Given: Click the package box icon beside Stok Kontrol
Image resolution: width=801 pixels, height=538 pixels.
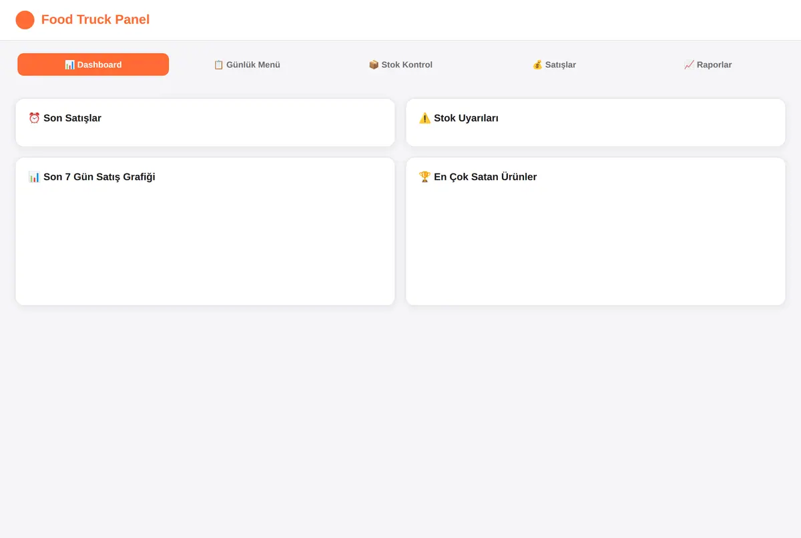Looking at the screenshot, I should 374,65.
